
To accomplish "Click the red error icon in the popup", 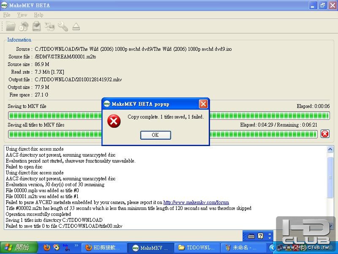I will coord(114,121).
